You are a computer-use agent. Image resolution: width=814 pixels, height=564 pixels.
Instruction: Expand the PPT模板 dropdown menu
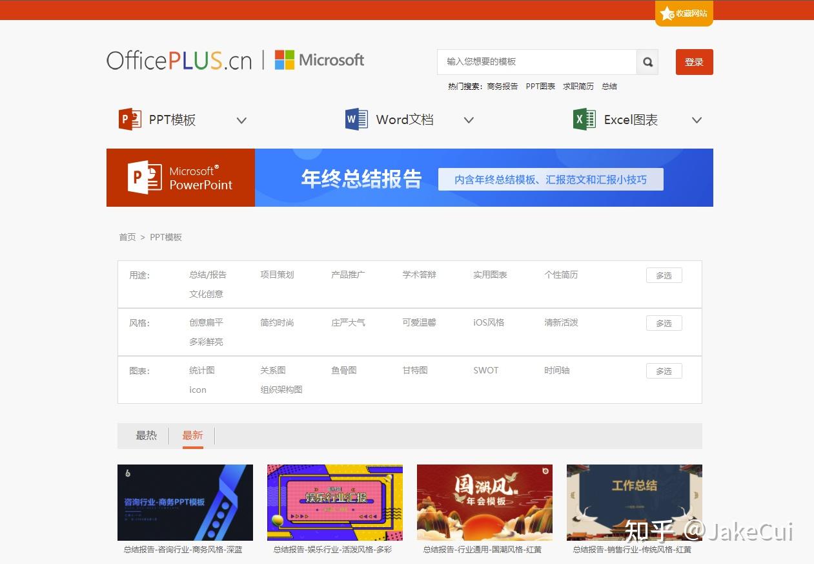241,120
